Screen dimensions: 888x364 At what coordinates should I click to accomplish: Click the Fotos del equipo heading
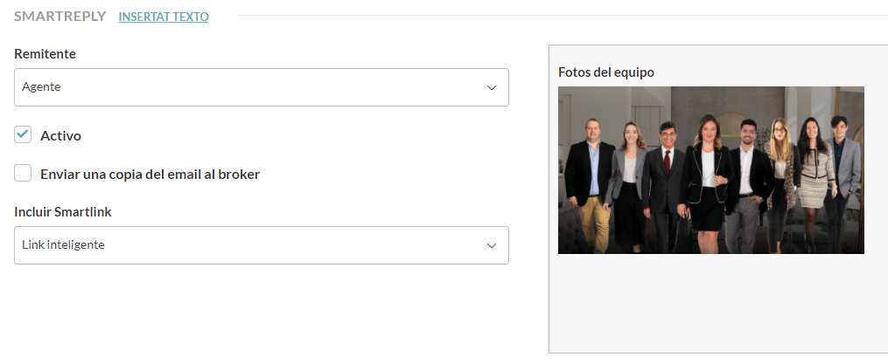click(606, 72)
